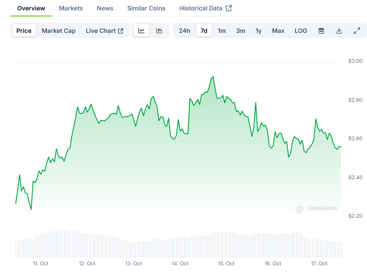This screenshot has height=277, width=367.
Task: Set time range to 1m
Action: [x=222, y=31]
